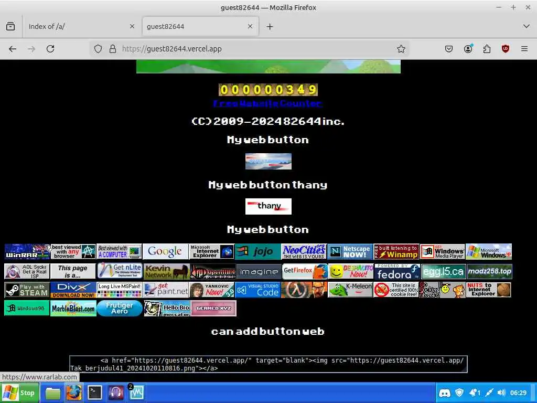Open the Microsoft Internet Explorer badge

coord(212,251)
